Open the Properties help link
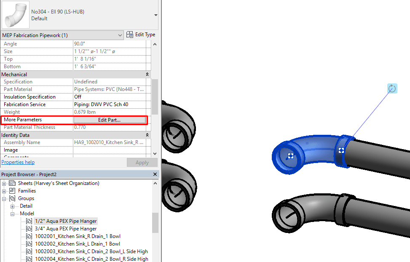 click(x=18, y=162)
